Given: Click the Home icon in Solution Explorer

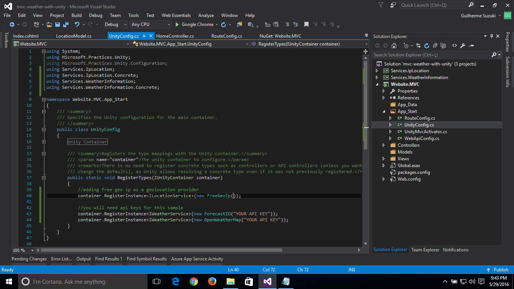Looking at the screenshot, I should 394,46.
